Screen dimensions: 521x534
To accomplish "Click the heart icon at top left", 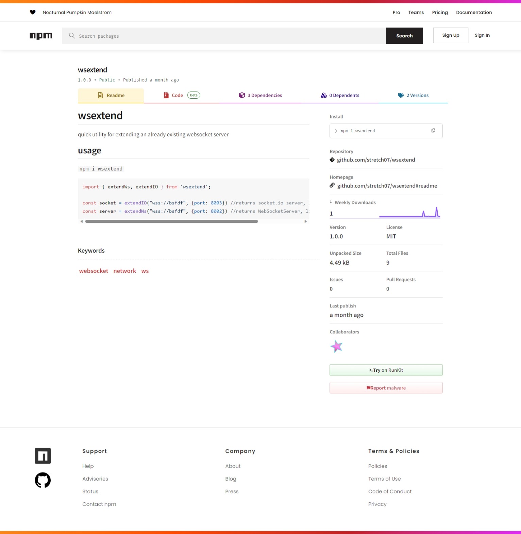I will (33, 12).
